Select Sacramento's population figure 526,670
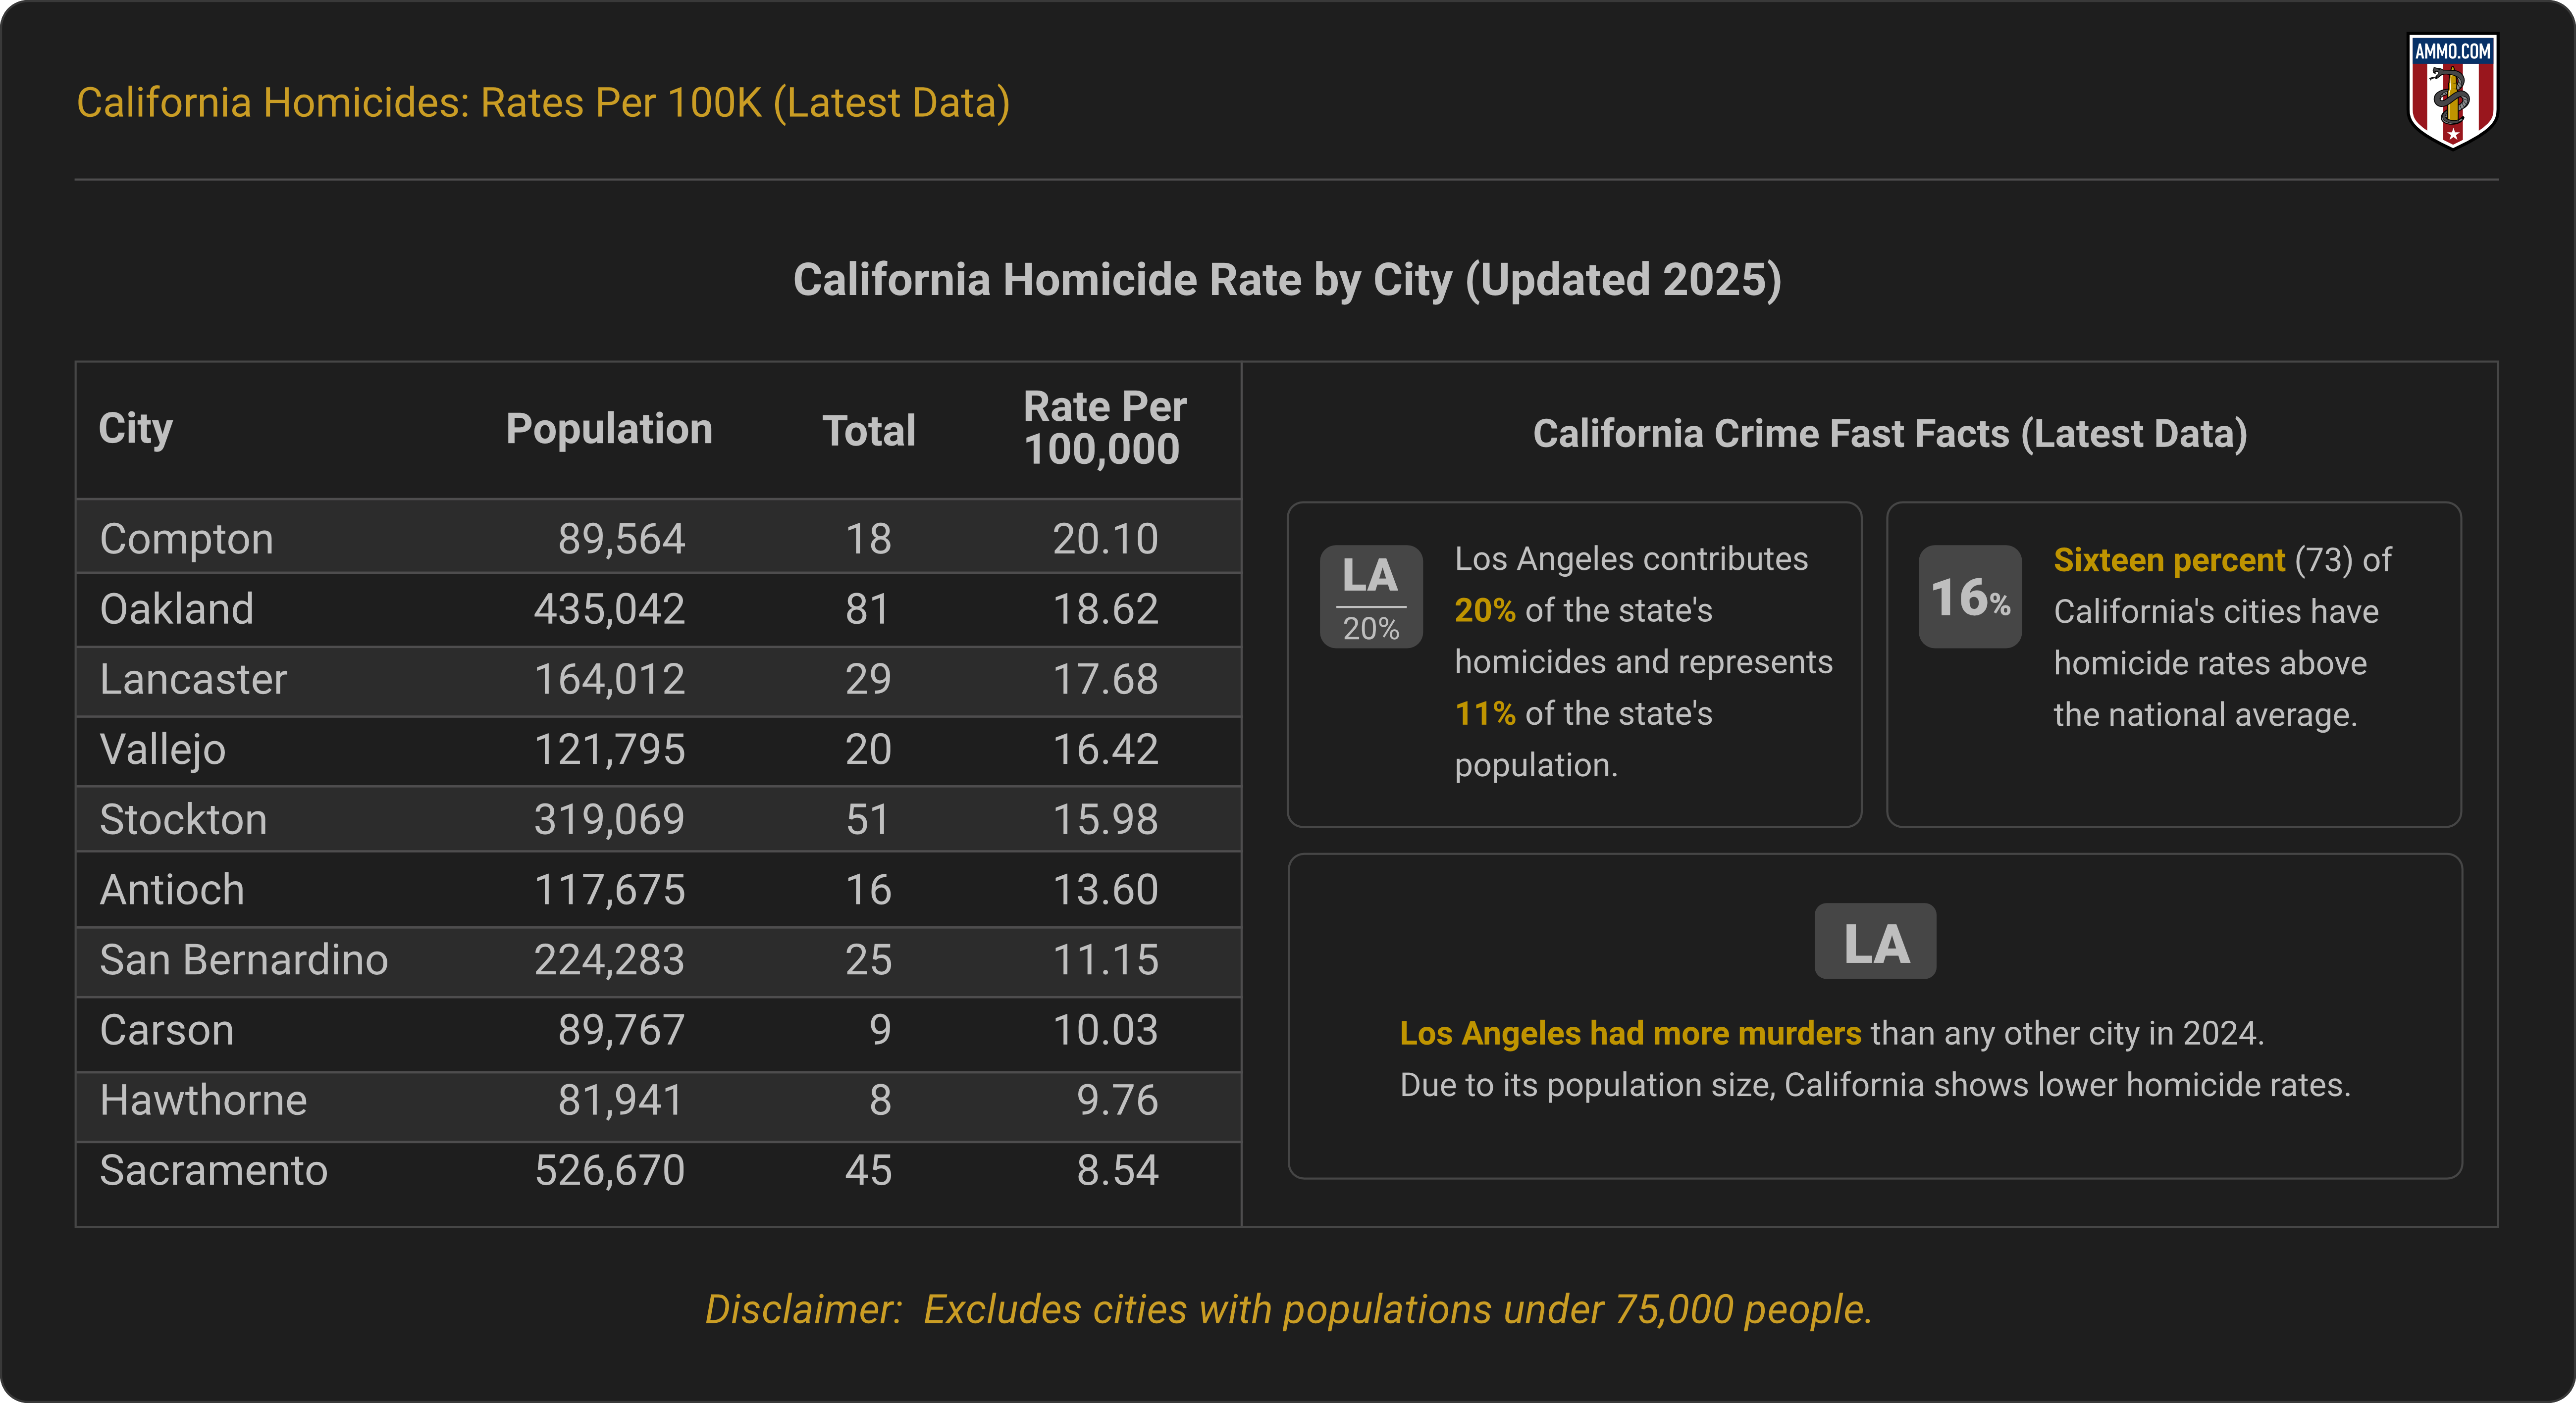The height and width of the screenshot is (1403, 2576). click(x=610, y=1171)
